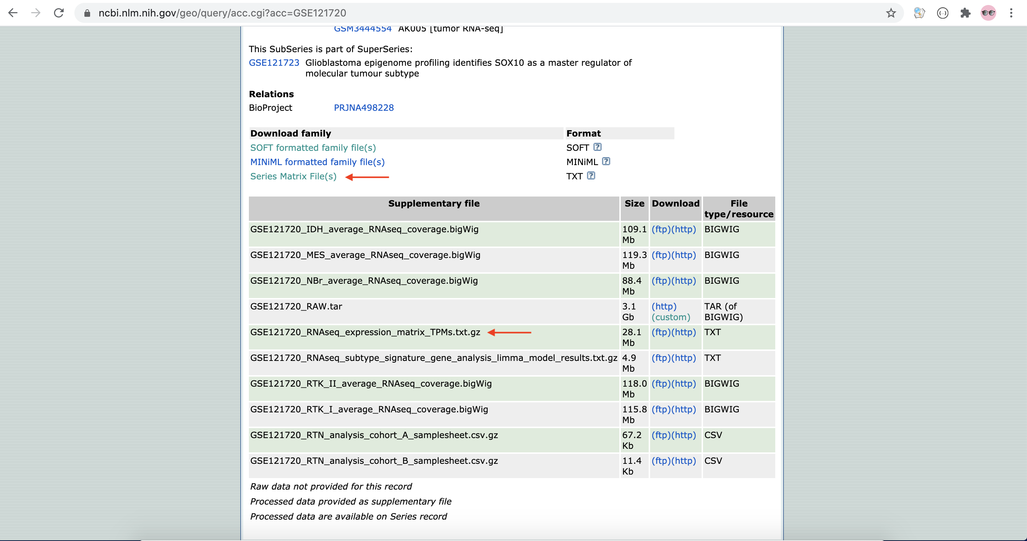Click the help icon next to MINiML
Screen dimensions: 1027x541
(606, 162)
